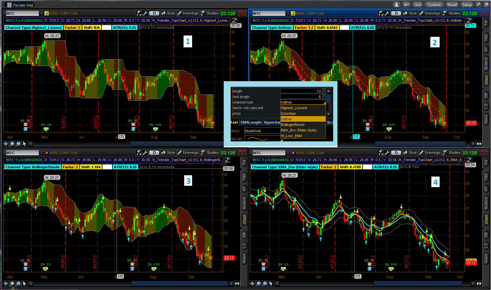
Task: Click the wrench icon in the top bar
Action: pyautogui.click(x=406, y=5)
